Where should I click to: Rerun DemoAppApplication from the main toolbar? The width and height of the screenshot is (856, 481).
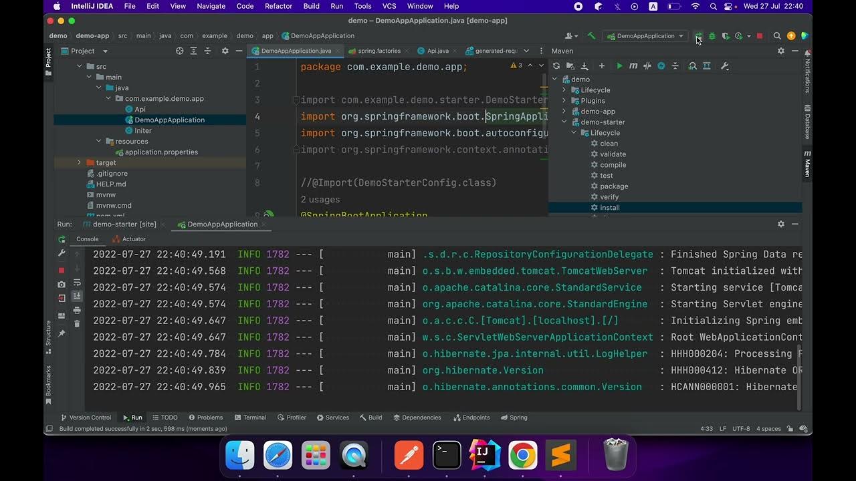[698, 36]
